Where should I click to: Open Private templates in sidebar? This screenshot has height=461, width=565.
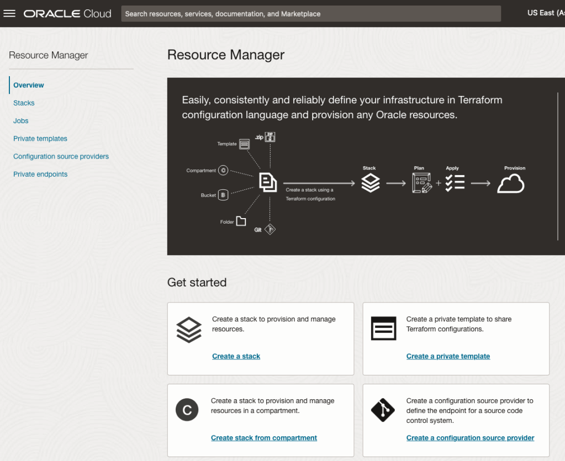40,139
